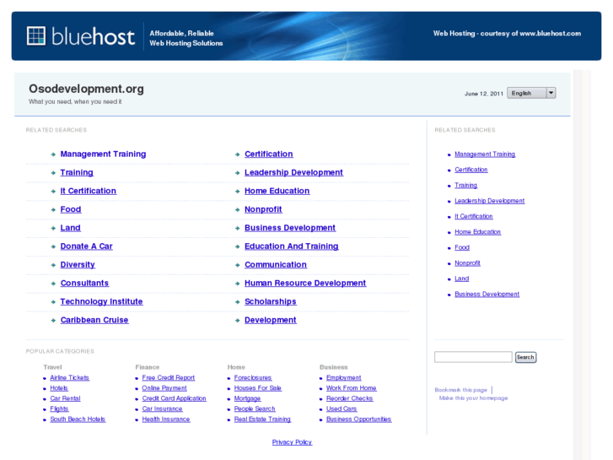Open the Work From Home link

(x=352, y=388)
